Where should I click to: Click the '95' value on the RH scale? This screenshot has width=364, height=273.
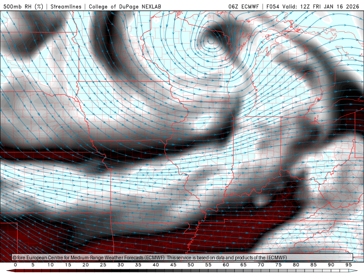click(x=349, y=265)
